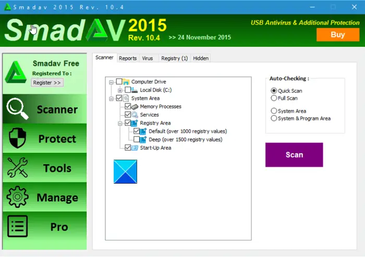Open the Tools section in sidebar
Image resolution: width=365 pixels, height=257 pixels.
coord(44,168)
